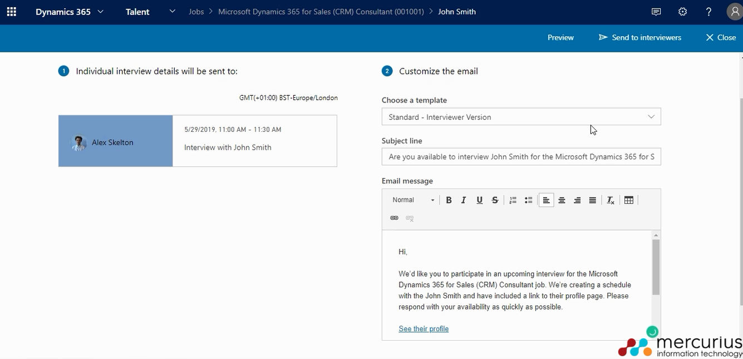Clear text formatting
Viewport: 743px width, 359px height.
tap(611, 200)
